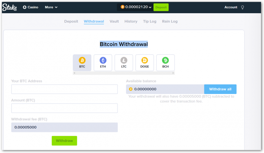The width and height of the screenshot is (264, 153).
Task: Focus the Amount (BTC) input field
Action: [x=64, y=108]
